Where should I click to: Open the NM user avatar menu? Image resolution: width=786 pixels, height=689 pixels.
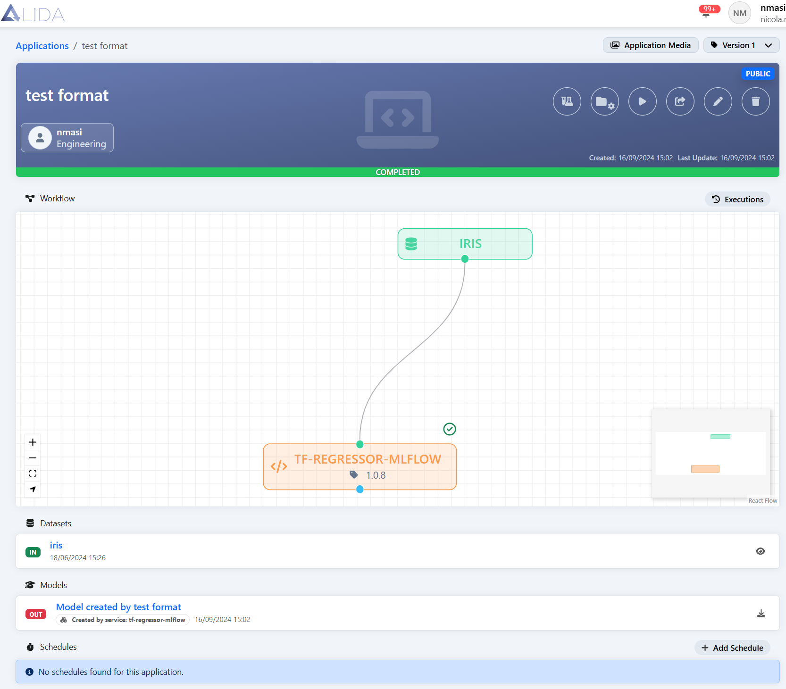pyautogui.click(x=740, y=13)
